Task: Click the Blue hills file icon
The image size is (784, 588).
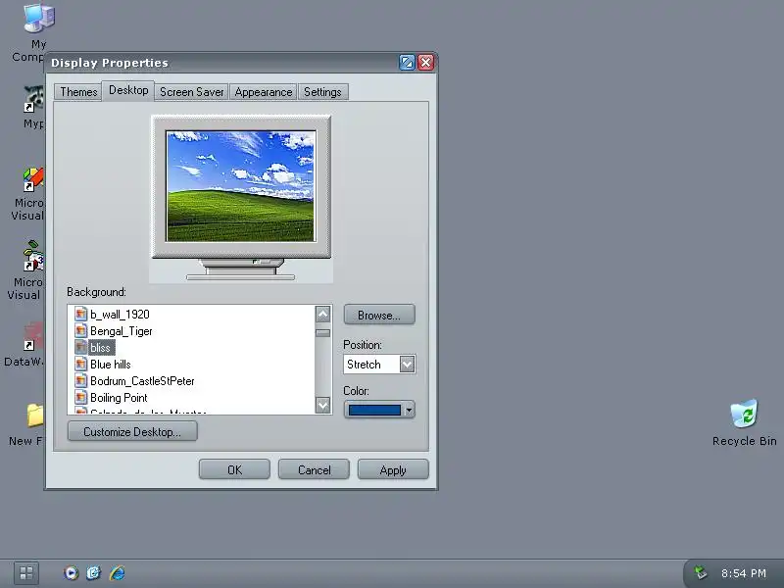Action: pos(80,364)
